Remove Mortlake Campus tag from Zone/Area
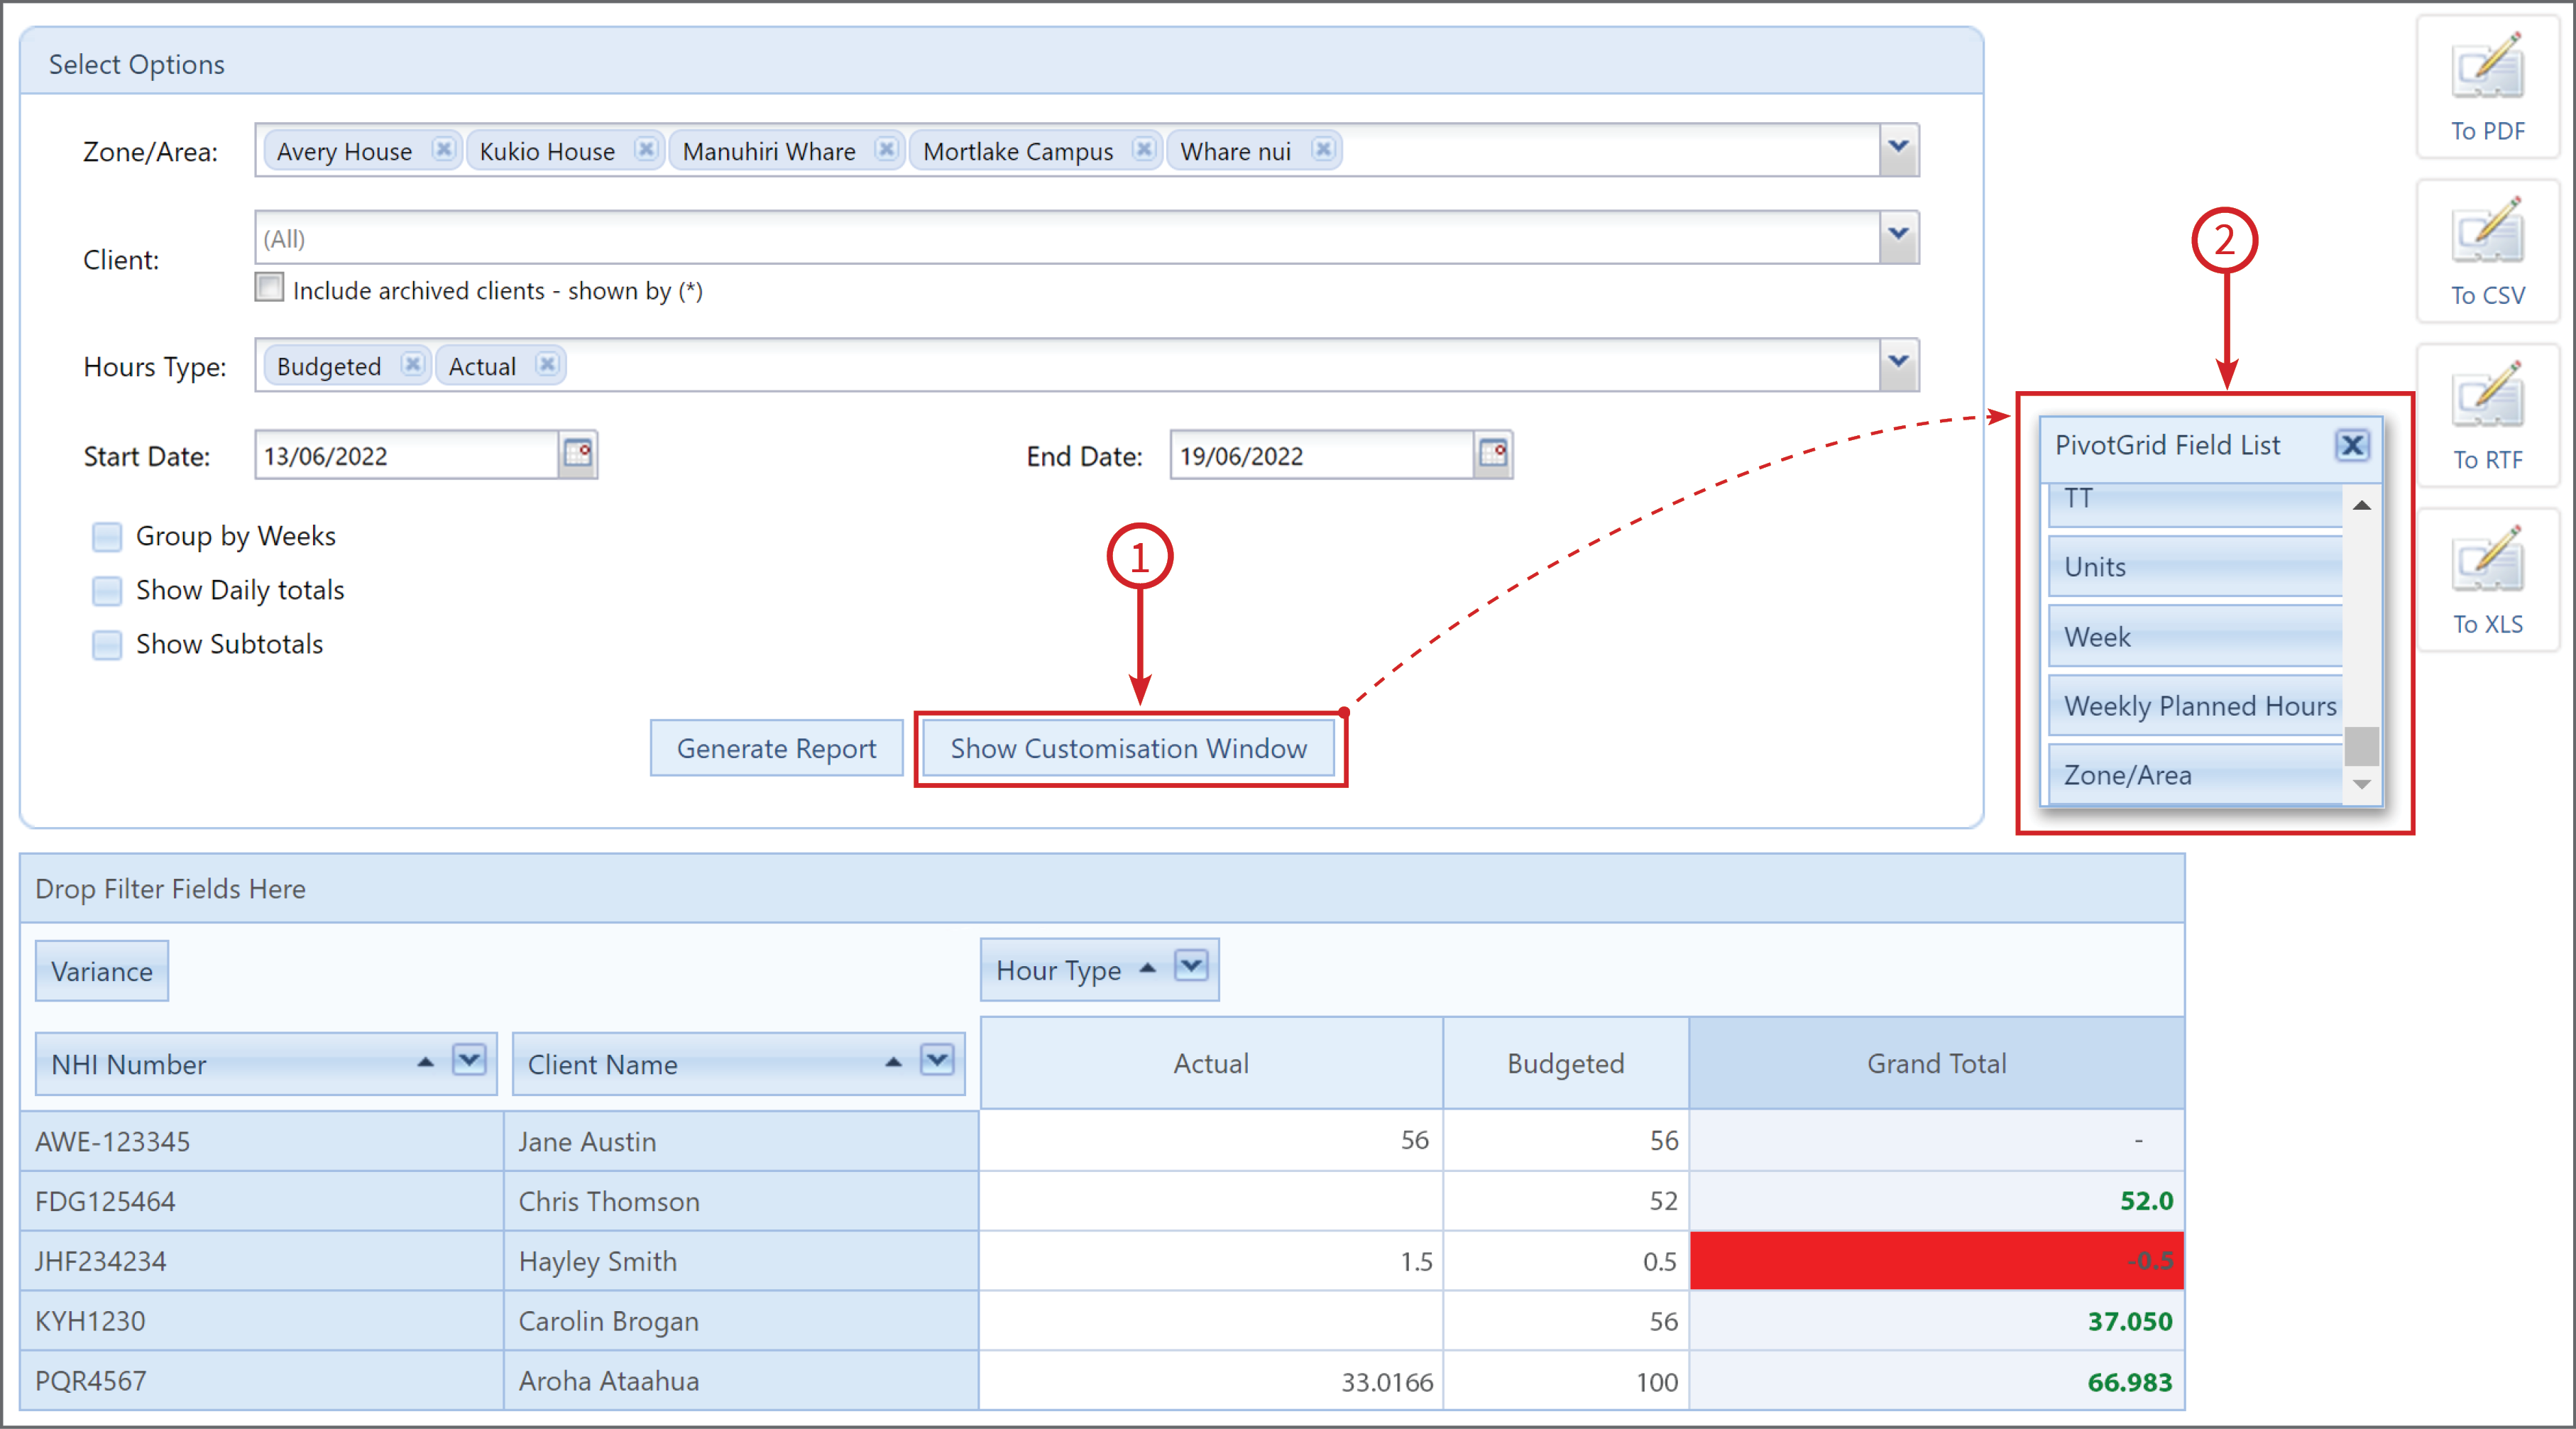The image size is (2576, 1429). (x=1144, y=150)
